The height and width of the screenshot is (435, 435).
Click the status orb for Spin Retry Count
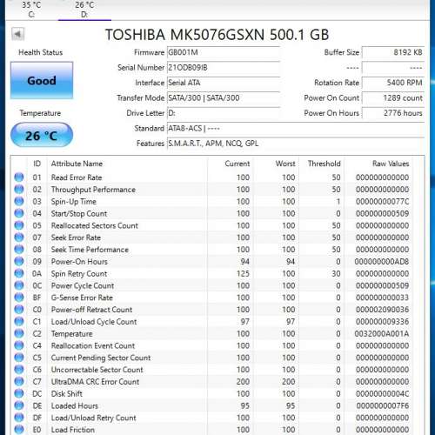19,273
